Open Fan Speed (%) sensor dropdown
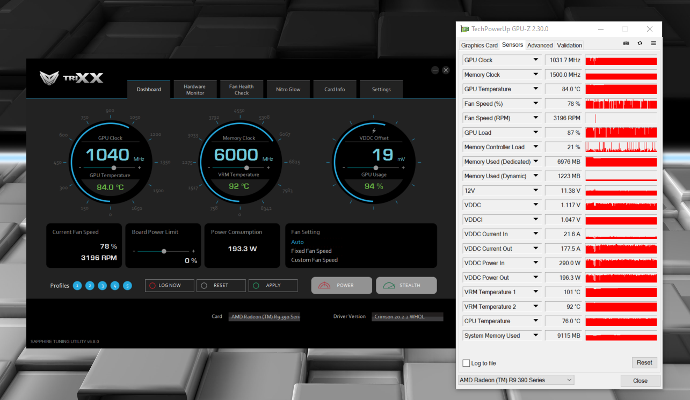 (x=536, y=104)
